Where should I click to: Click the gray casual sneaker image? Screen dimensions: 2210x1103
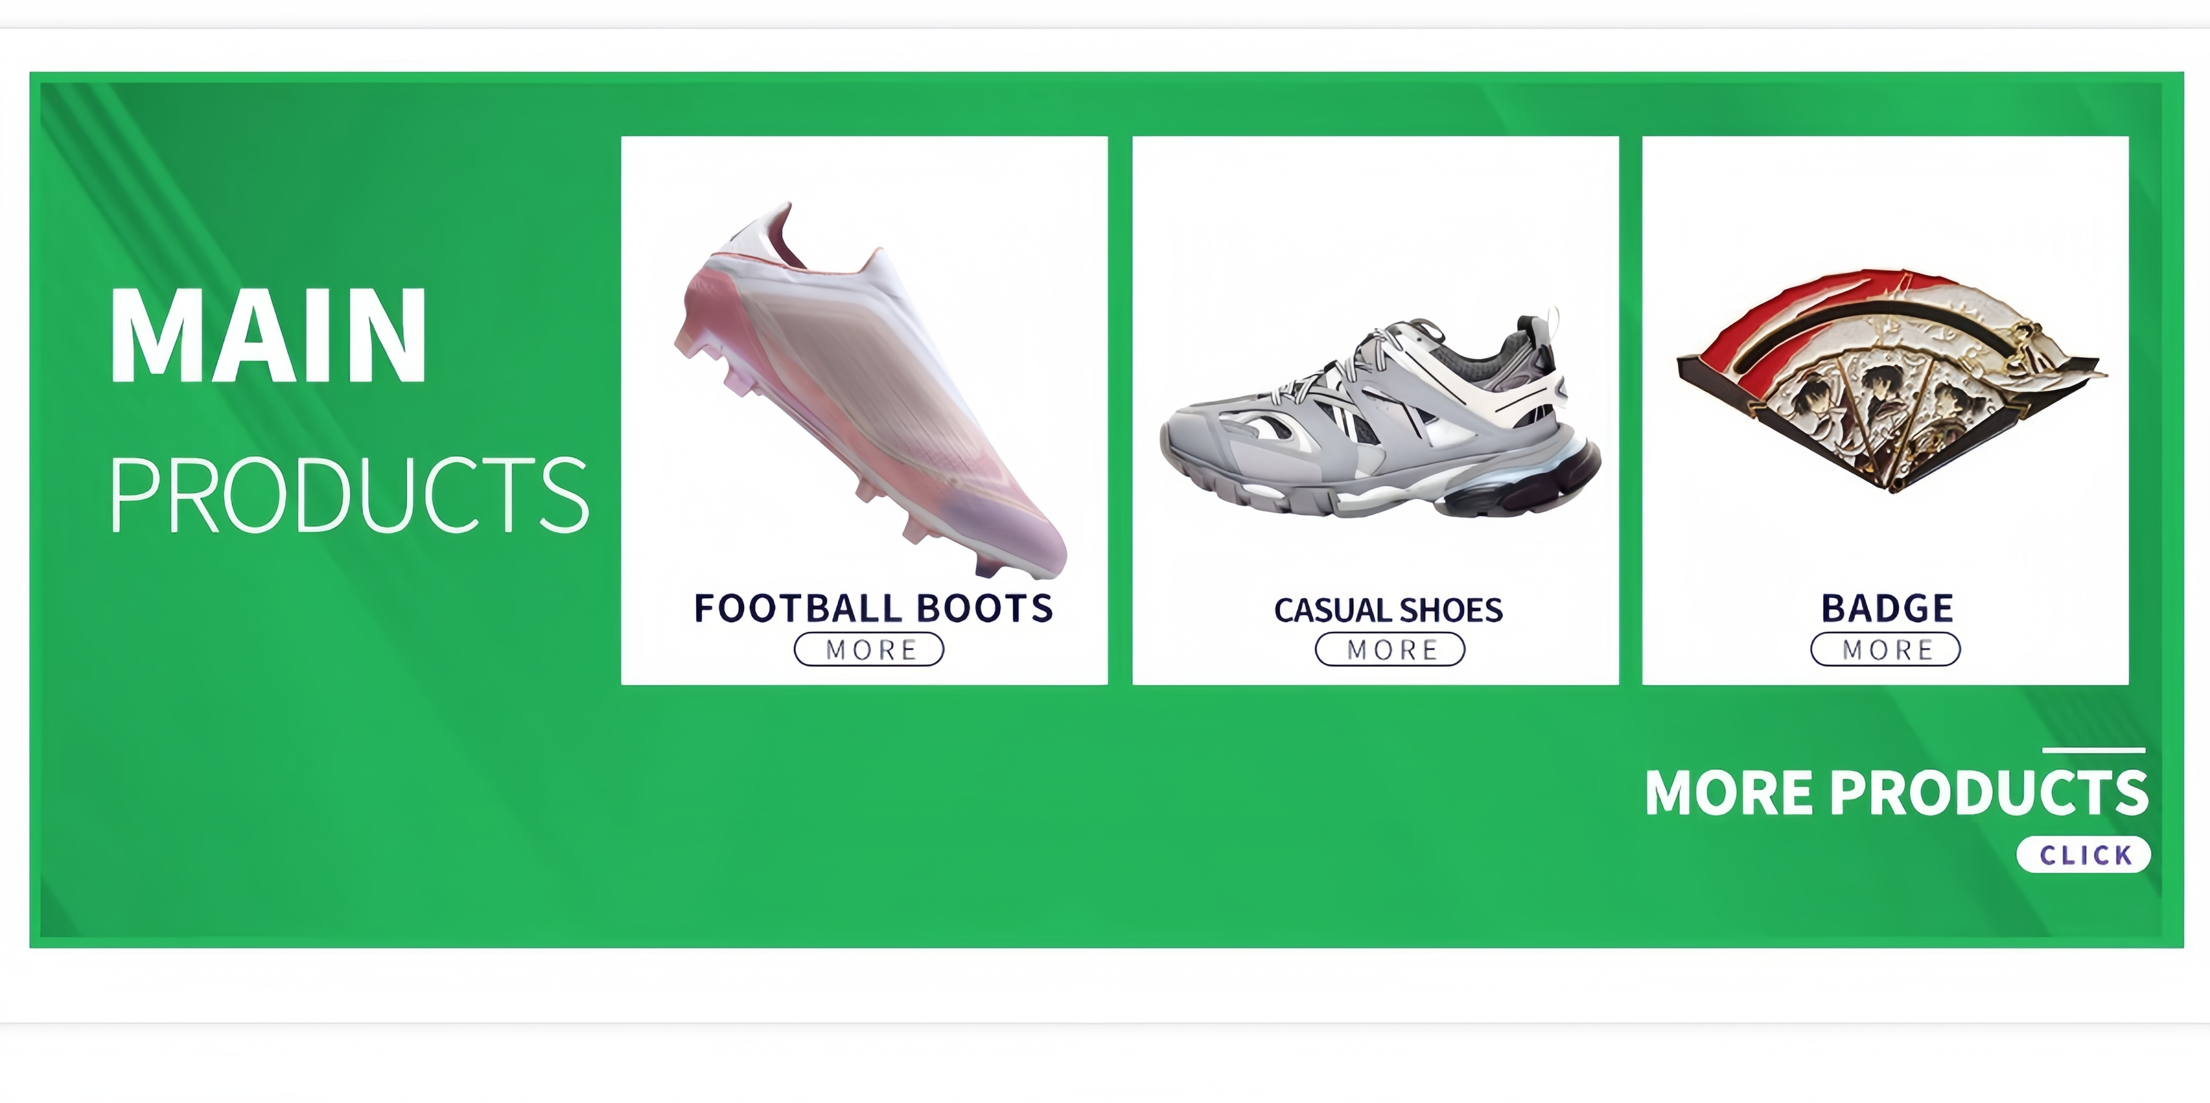pos(1380,415)
